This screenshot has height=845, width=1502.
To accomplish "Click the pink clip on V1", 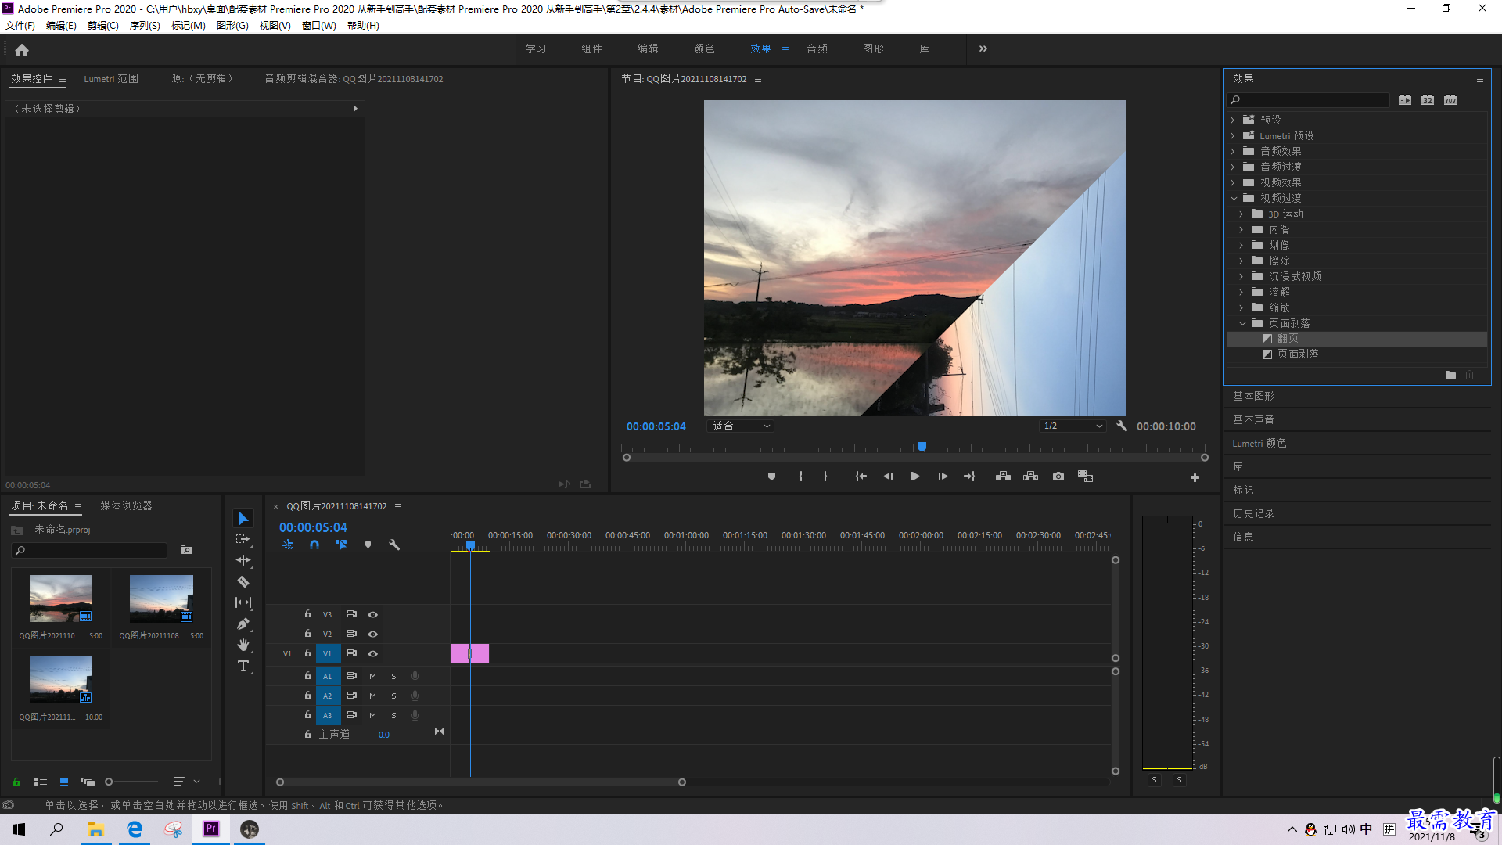I will 469,653.
